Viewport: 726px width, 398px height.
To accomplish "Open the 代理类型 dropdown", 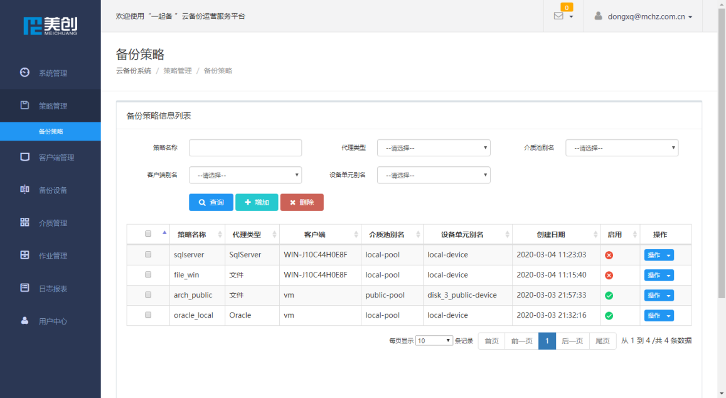I will (x=434, y=148).
